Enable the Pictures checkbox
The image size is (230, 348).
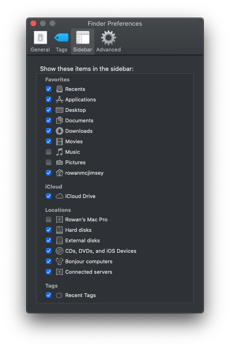click(x=49, y=162)
